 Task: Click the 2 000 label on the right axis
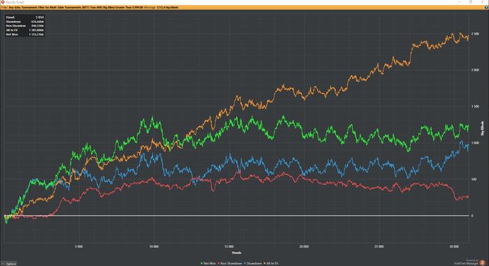point(475,70)
